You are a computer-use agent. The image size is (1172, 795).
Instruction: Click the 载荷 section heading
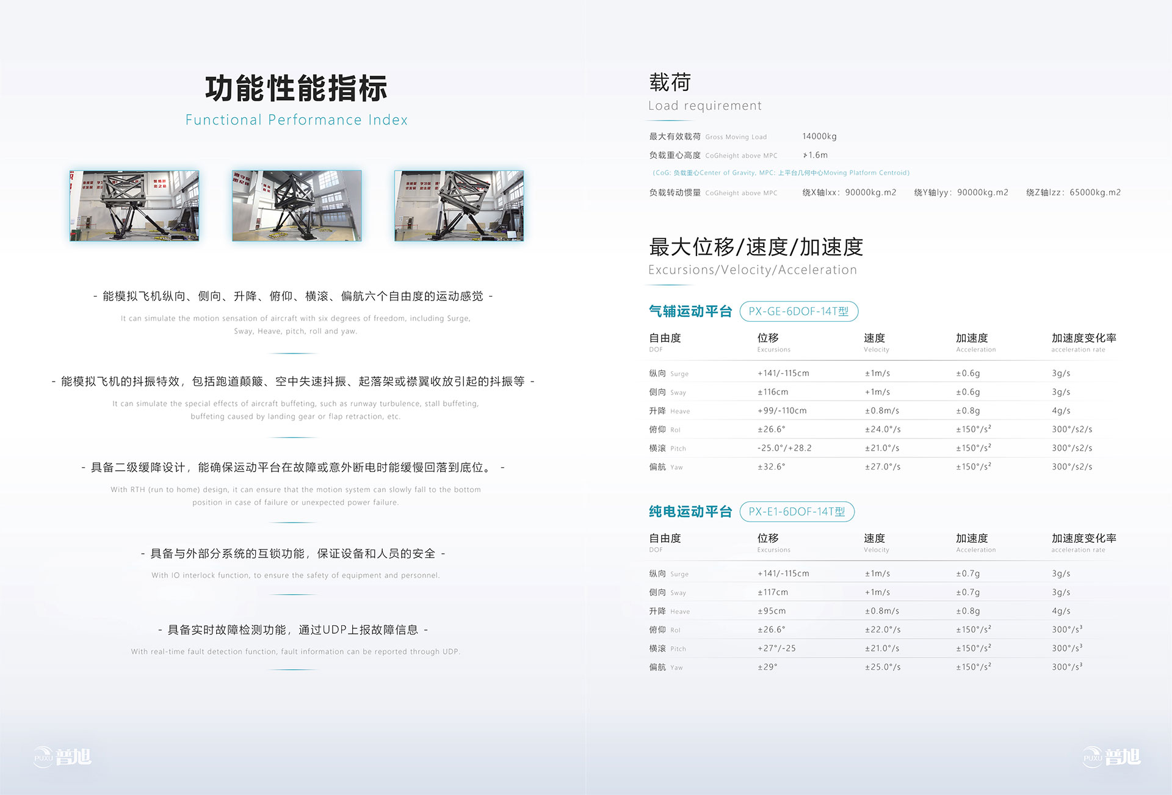(x=670, y=82)
